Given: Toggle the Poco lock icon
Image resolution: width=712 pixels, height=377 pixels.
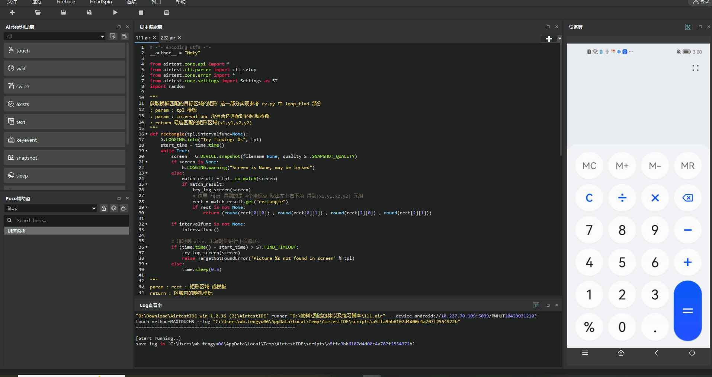Looking at the screenshot, I should tap(104, 208).
